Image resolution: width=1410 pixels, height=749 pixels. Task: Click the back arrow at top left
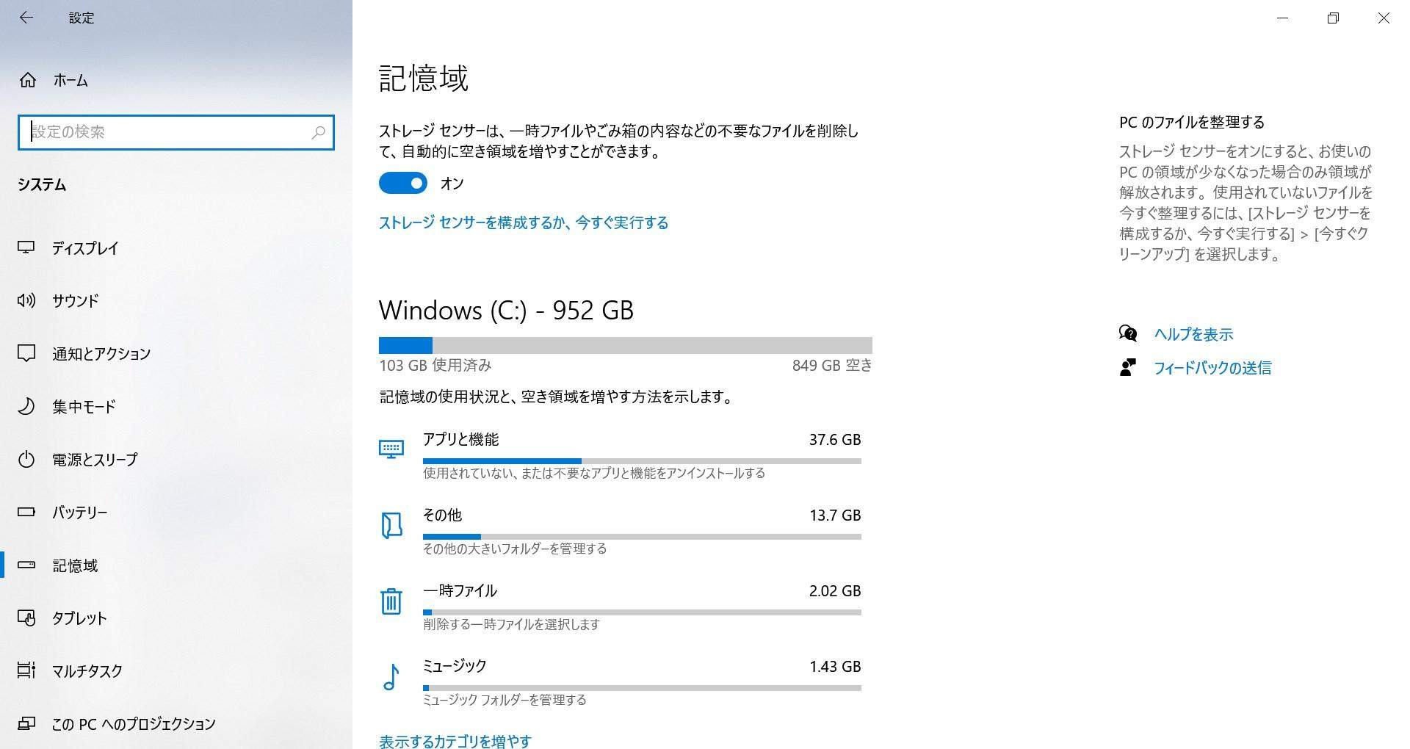pos(26,18)
